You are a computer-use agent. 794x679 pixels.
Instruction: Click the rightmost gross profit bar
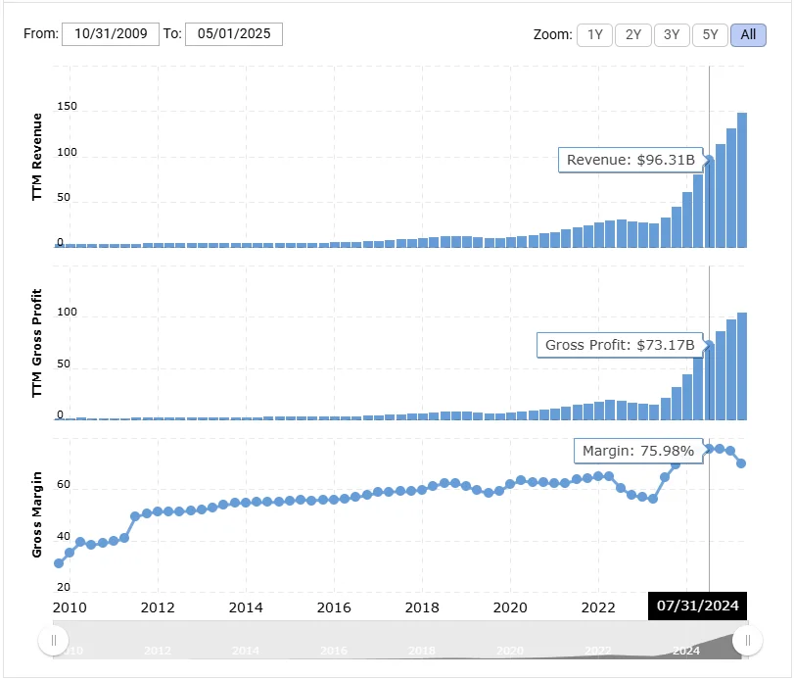click(x=742, y=365)
